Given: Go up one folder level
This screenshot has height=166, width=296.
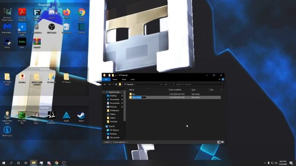Looking at the screenshot, I should 116,84.
